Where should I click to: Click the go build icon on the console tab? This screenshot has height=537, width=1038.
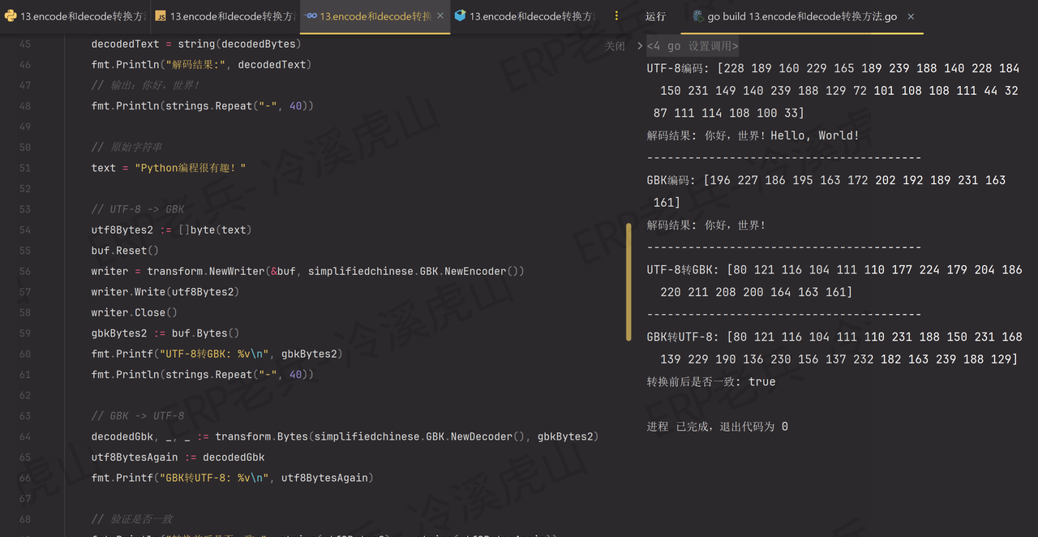point(697,15)
